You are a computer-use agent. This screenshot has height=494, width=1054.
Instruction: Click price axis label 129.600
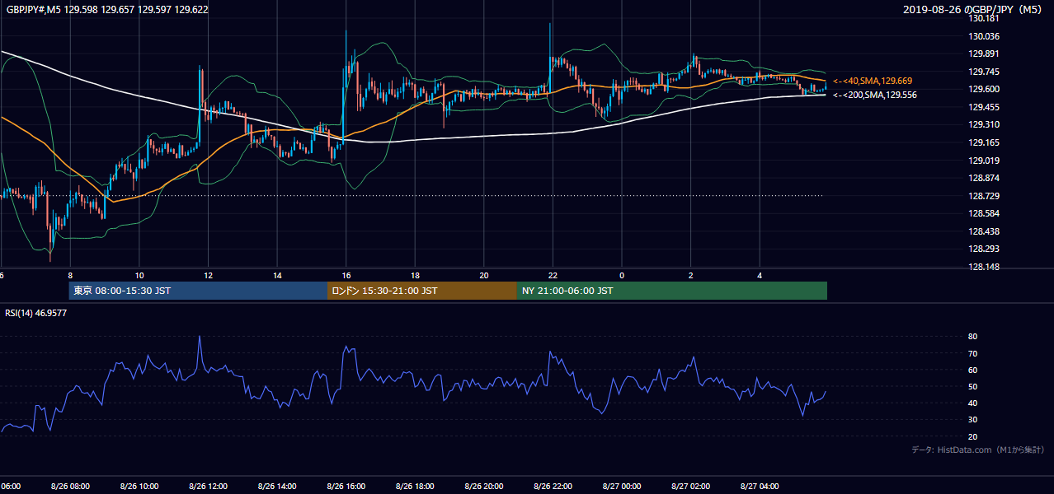tap(985, 89)
